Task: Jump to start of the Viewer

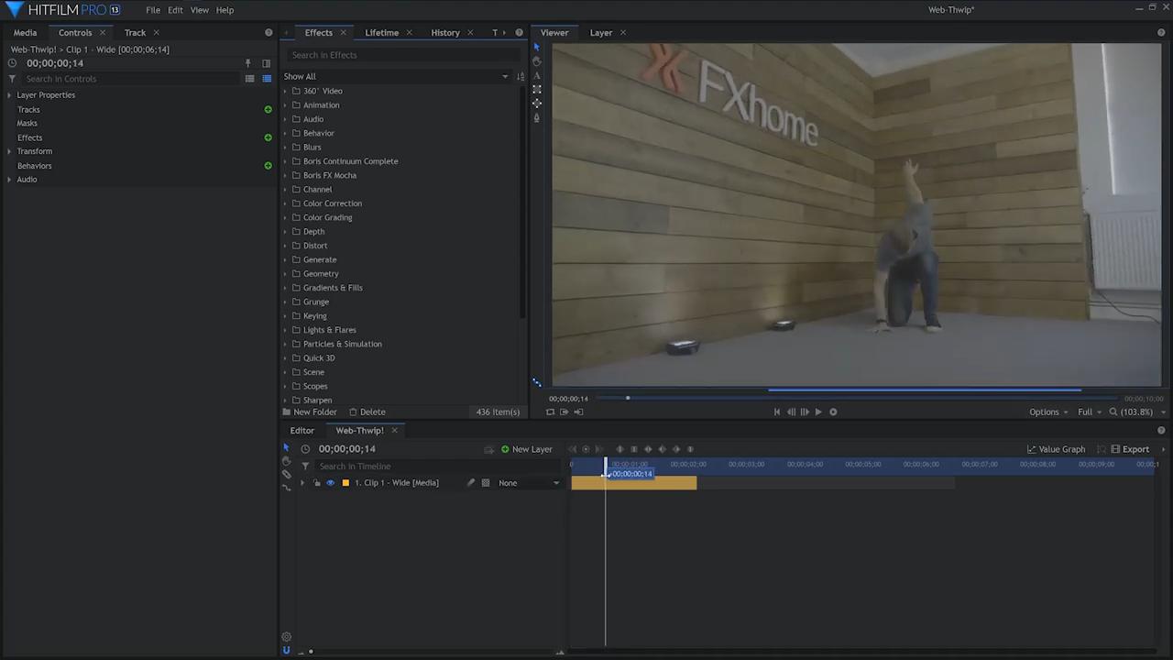Action: 777,412
